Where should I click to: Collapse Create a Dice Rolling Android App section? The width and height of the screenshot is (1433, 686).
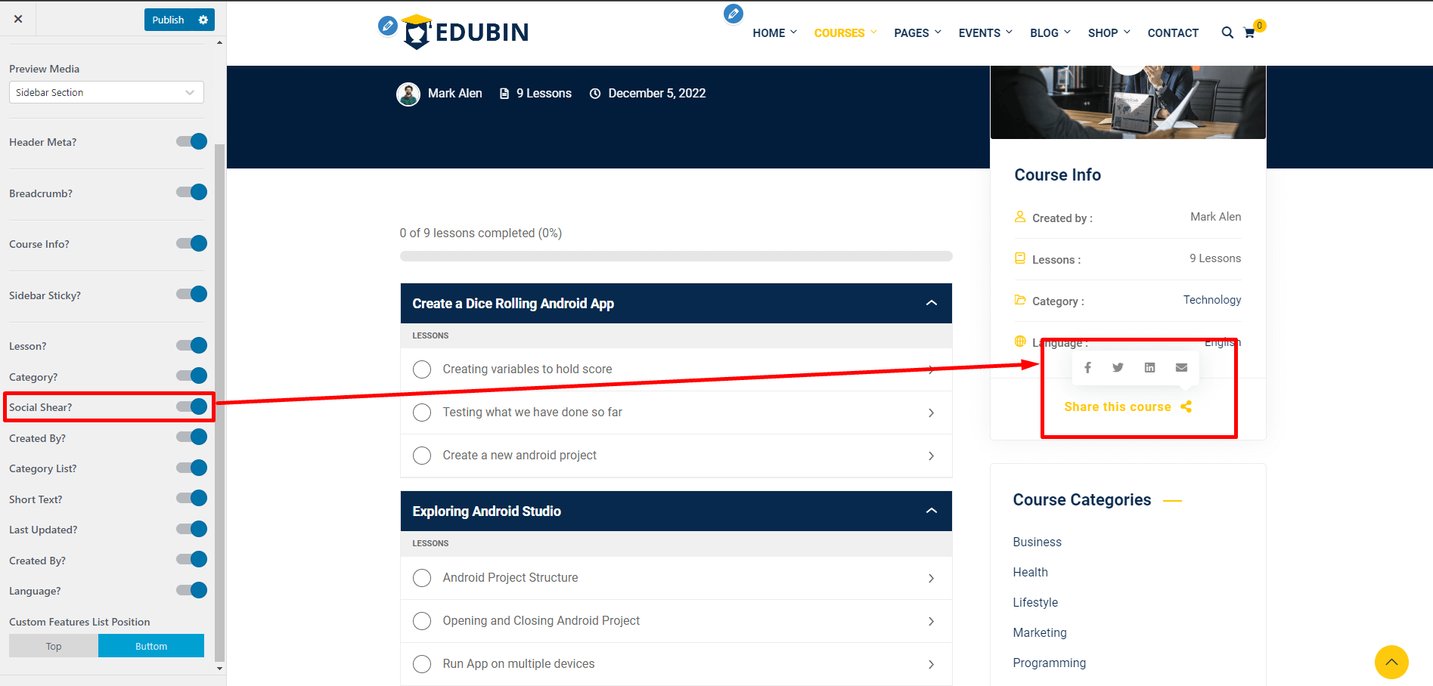(931, 303)
